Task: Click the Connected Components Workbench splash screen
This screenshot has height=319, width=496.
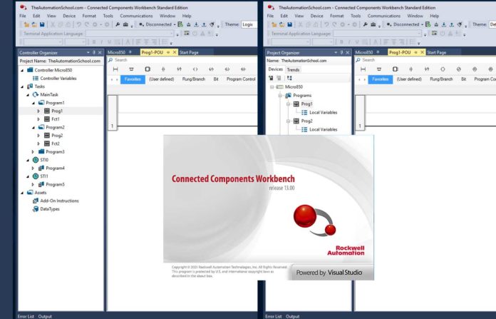Action: coord(268,207)
